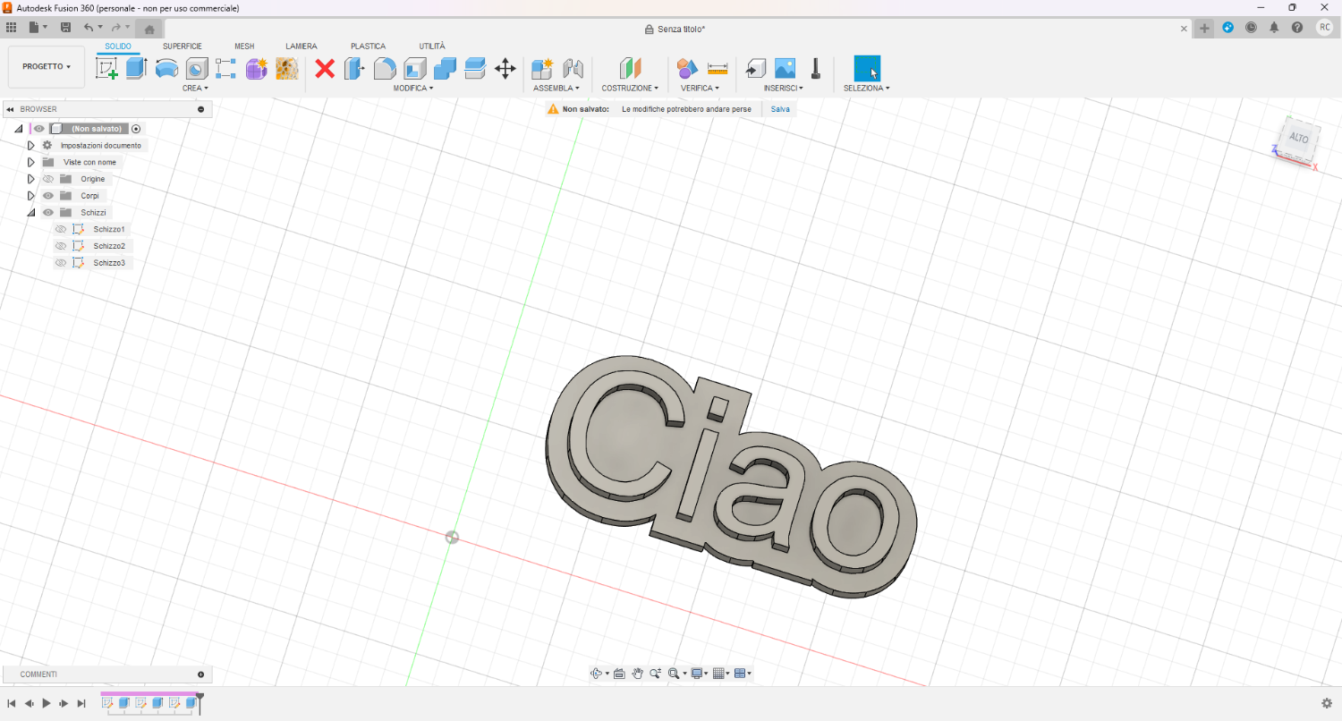Click the ALTO face of the ViewCube
Viewport: 1342px width, 721px height.
pyautogui.click(x=1298, y=139)
